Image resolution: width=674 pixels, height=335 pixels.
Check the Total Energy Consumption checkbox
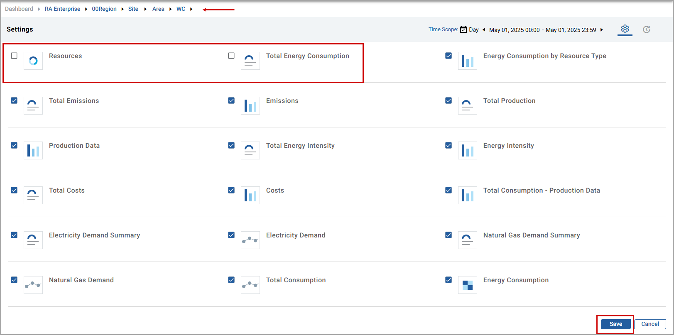pos(231,56)
